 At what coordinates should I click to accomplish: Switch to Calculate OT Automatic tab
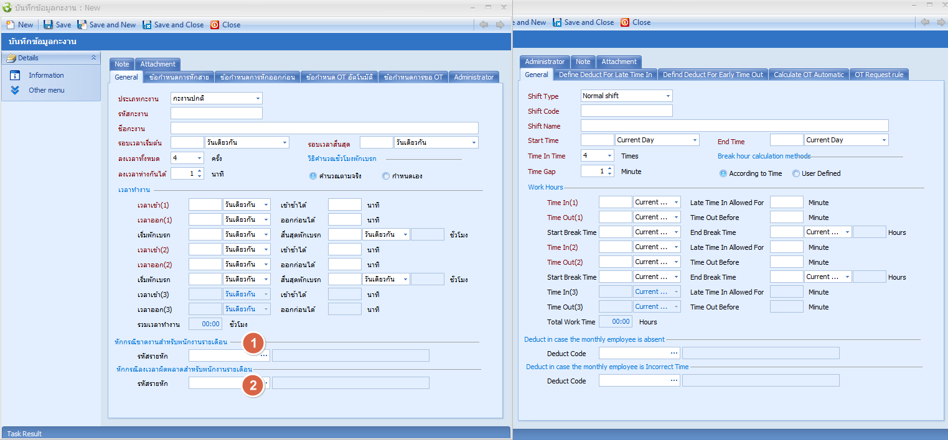[x=809, y=75]
